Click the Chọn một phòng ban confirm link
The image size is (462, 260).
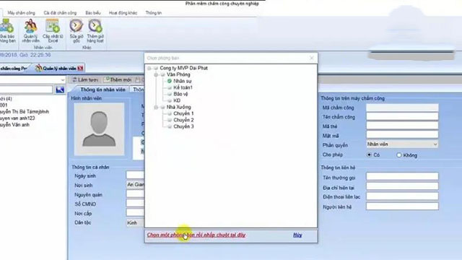coord(196,235)
